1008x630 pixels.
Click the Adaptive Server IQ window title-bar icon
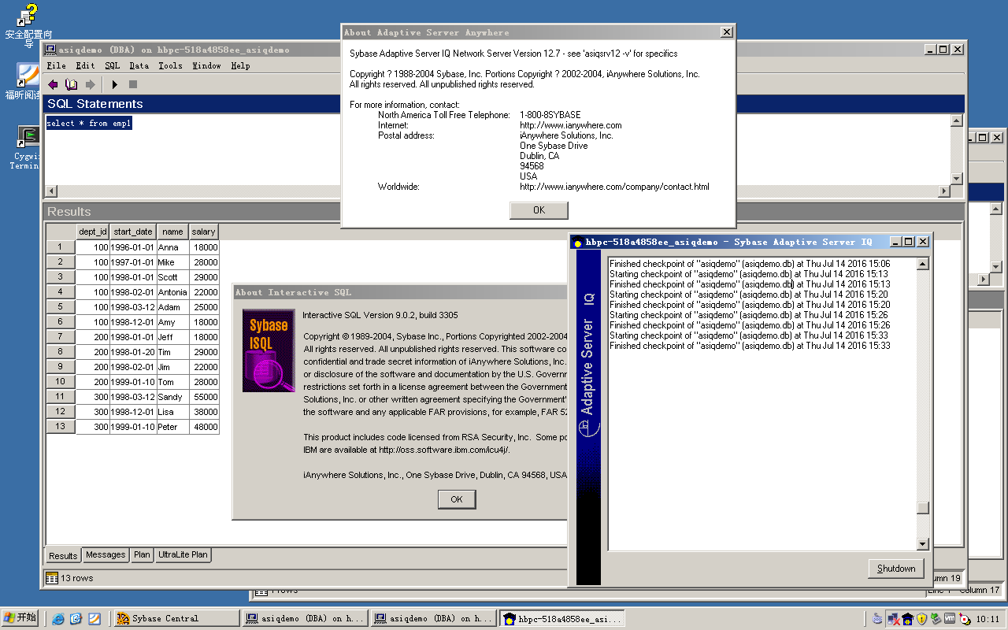pyautogui.click(x=578, y=243)
